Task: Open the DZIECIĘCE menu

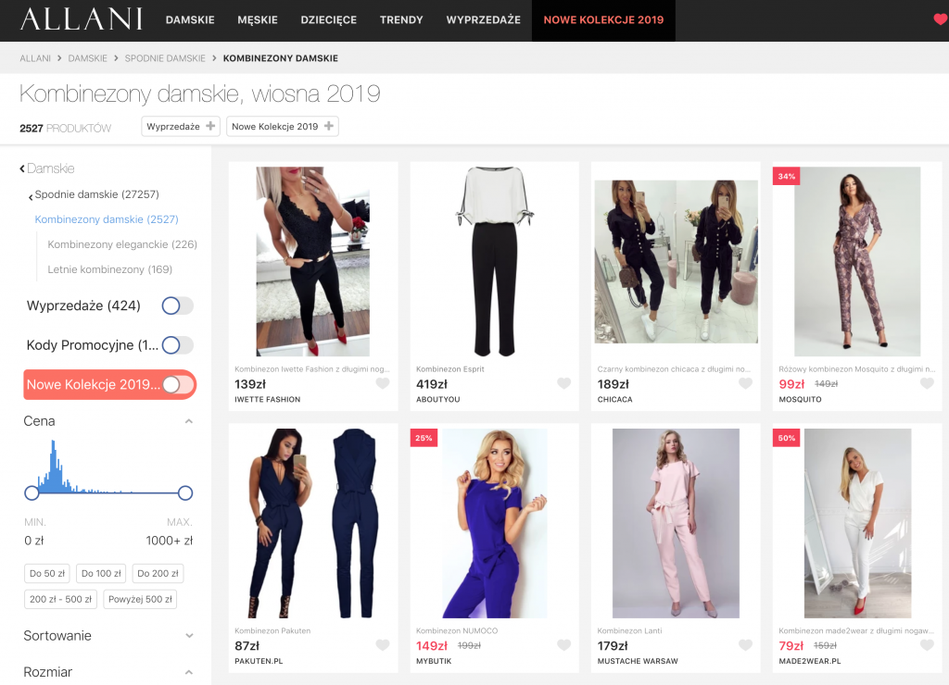Action: [x=329, y=20]
